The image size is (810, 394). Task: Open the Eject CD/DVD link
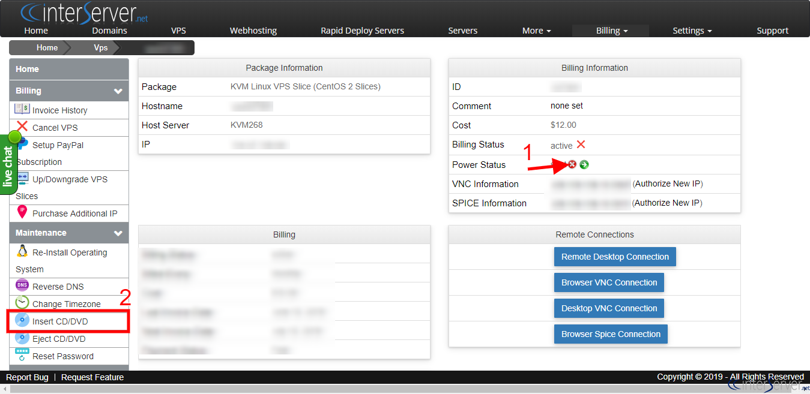click(59, 339)
